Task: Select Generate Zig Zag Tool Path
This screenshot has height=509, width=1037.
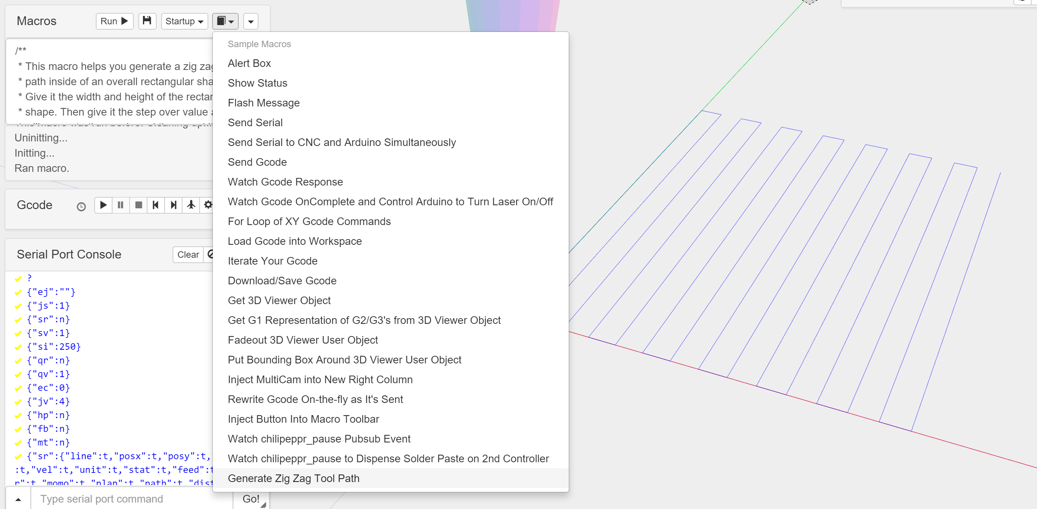Action: pos(293,478)
